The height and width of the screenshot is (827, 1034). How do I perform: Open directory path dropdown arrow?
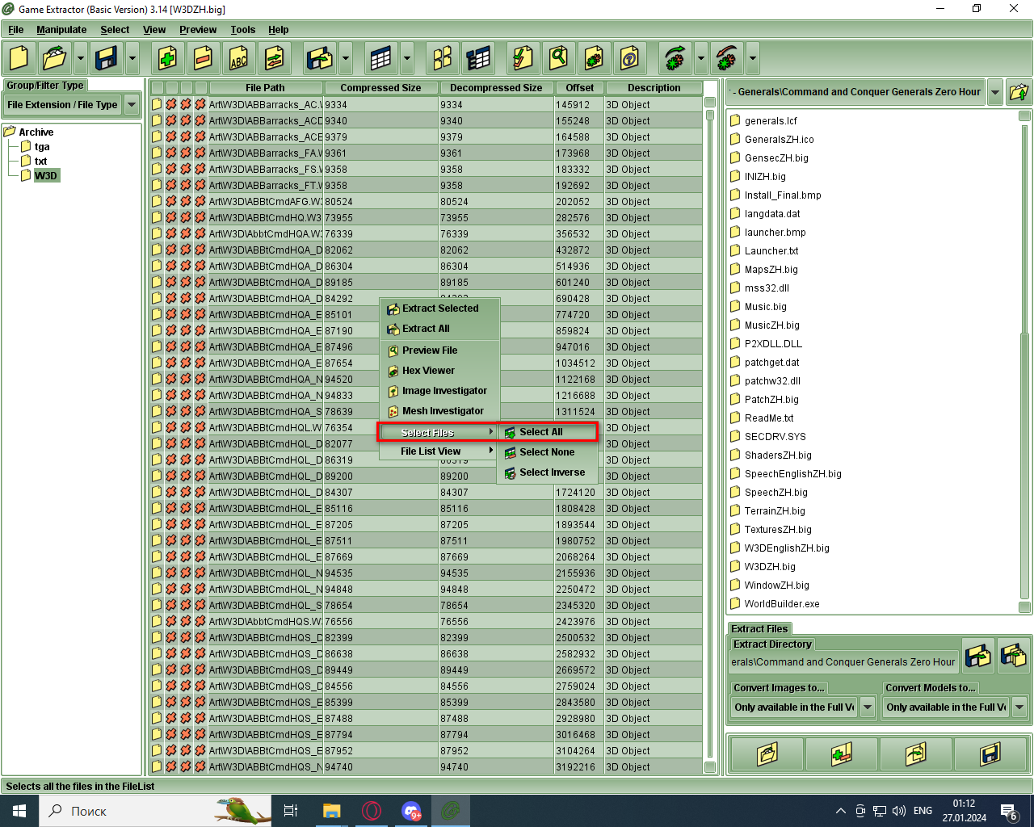tap(995, 92)
